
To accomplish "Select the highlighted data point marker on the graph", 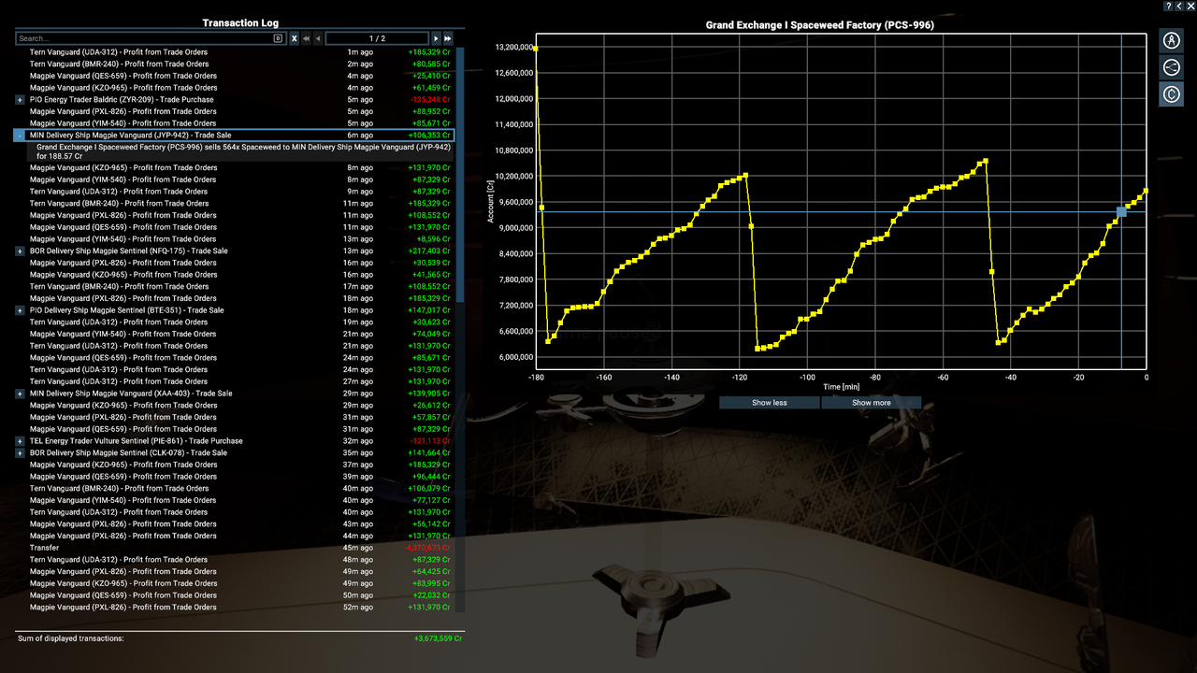I will pos(1120,213).
